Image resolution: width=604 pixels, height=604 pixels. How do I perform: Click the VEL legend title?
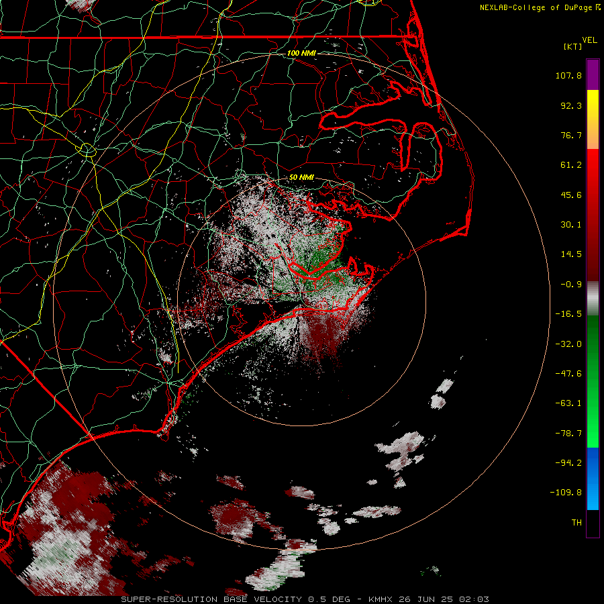click(589, 40)
